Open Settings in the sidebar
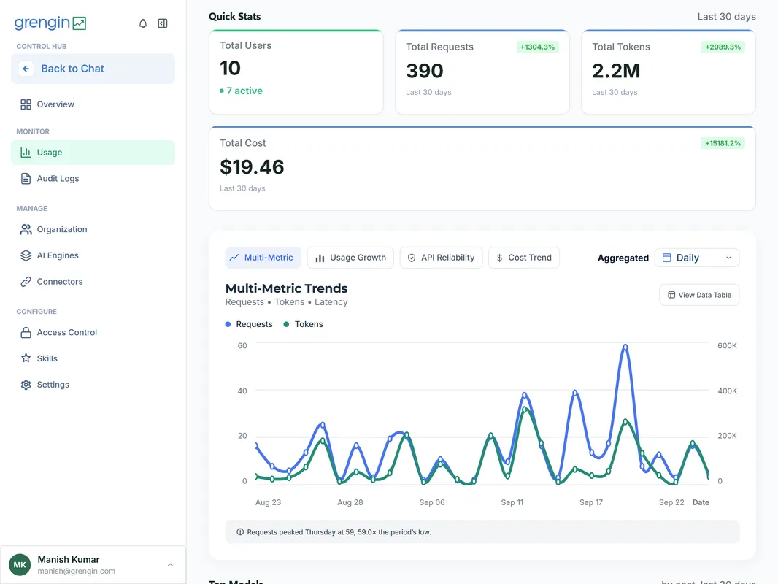Screen dimensions: 778x584 [93, 385]
